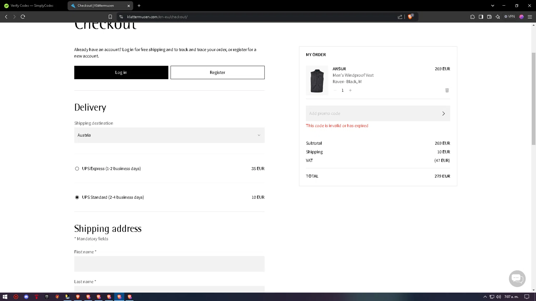The height and width of the screenshot is (301, 536).
Task: Open browser extensions puzzle icon
Action: tap(472, 17)
